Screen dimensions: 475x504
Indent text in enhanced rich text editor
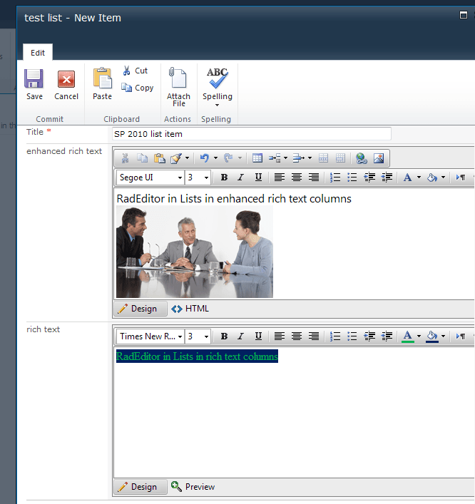tap(369, 178)
